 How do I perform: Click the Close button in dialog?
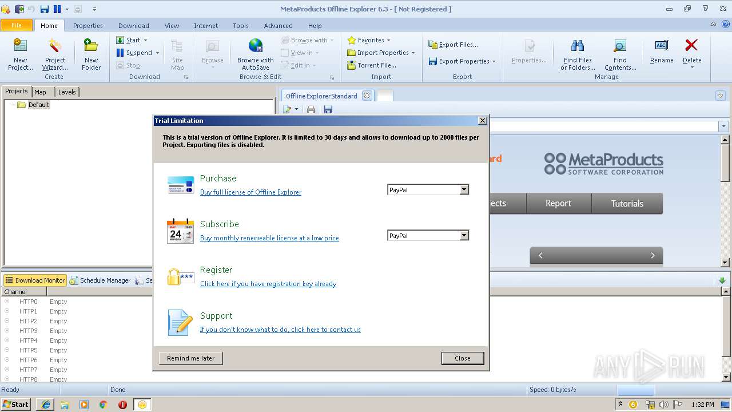[463, 358]
